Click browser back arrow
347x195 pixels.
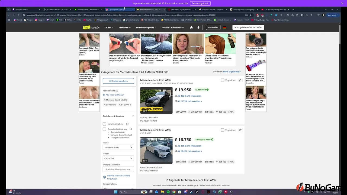[9, 15]
